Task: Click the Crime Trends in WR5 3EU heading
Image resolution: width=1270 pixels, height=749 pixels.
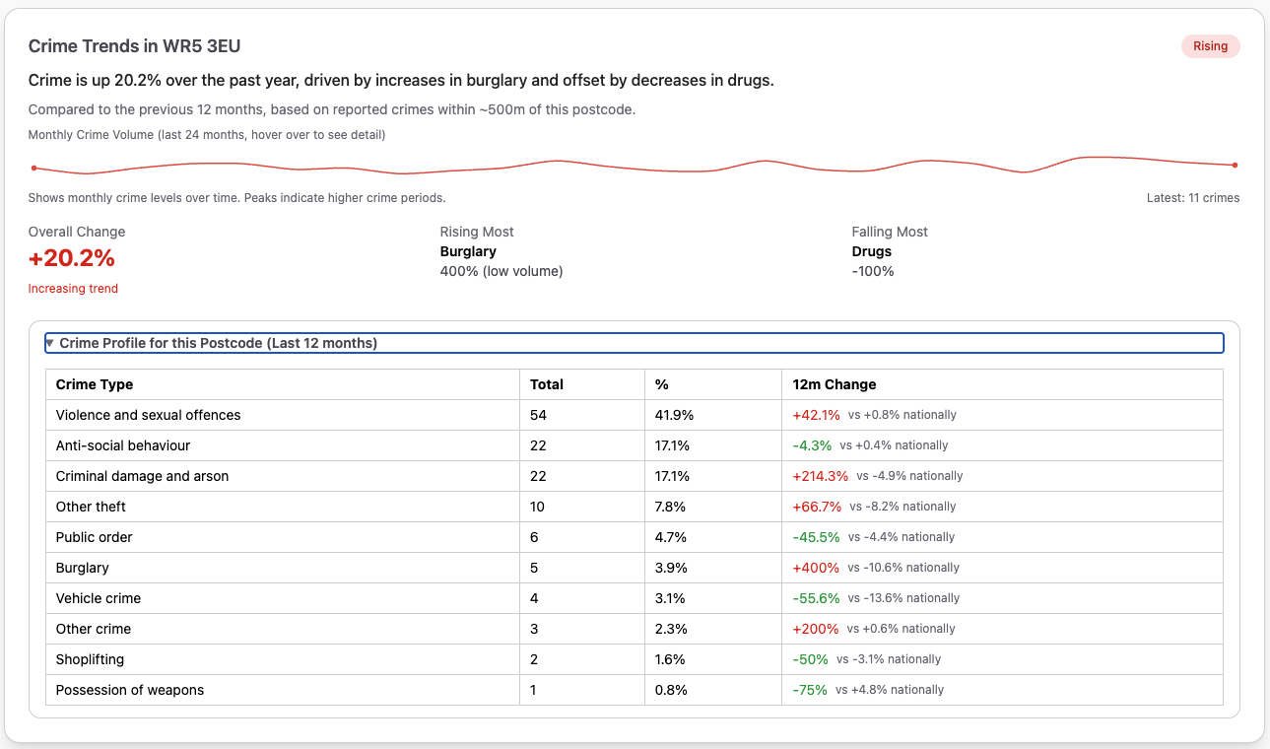Action: click(135, 46)
